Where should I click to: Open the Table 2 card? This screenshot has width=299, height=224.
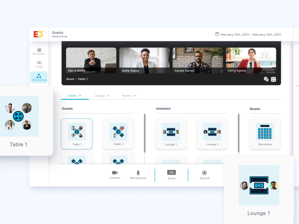(118, 134)
